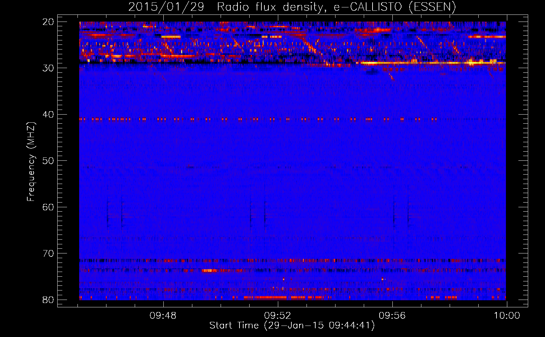This screenshot has width=545, height=337.
Task: Click the plot title showing 2015/01/29 e-CALLISTO (ESSEN)
Action: click(x=292, y=7)
